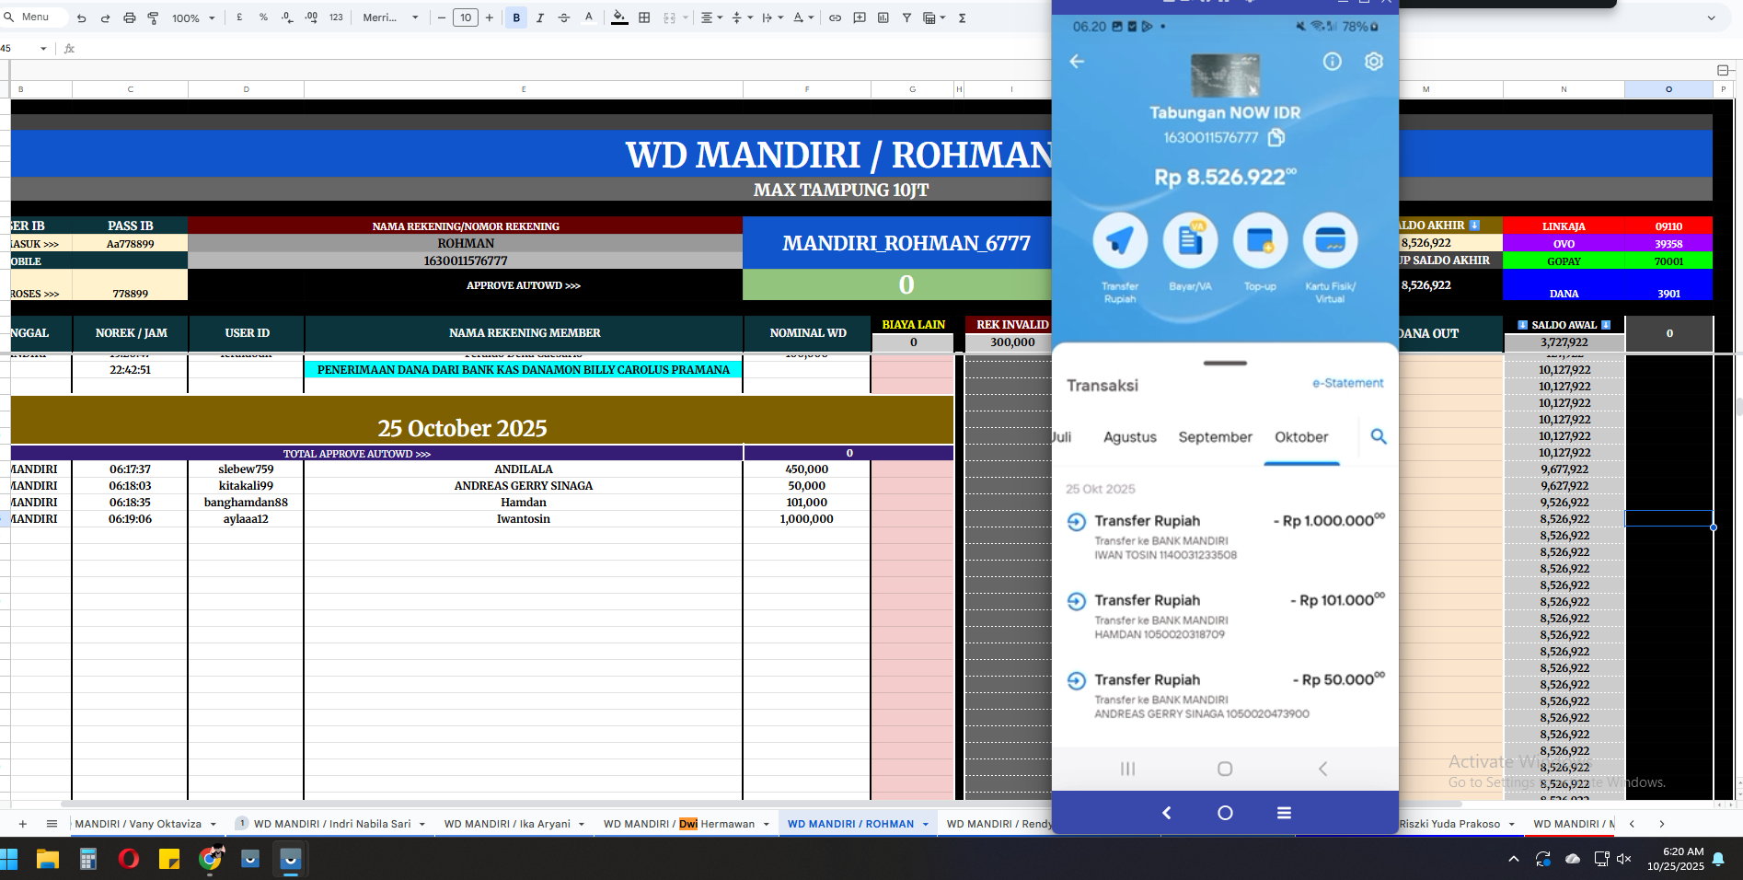
Task: Format the cell as currency
Action: pyautogui.click(x=239, y=17)
